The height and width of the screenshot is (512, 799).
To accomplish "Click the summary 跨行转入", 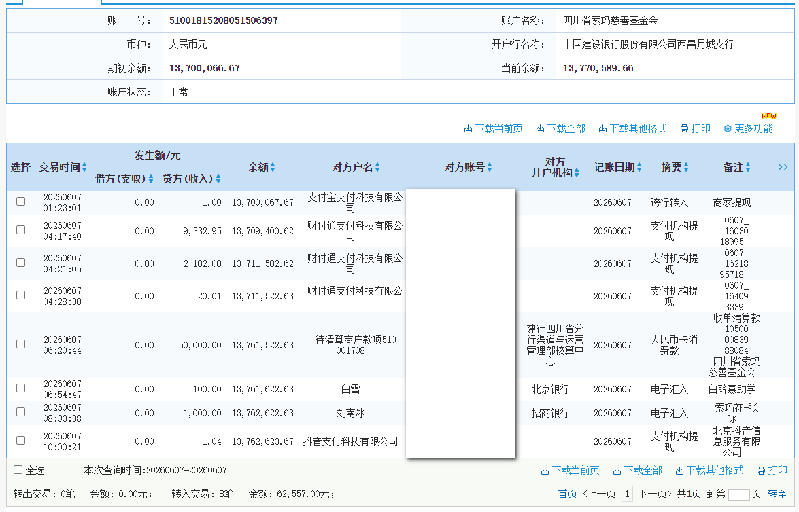I will (x=670, y=202).
